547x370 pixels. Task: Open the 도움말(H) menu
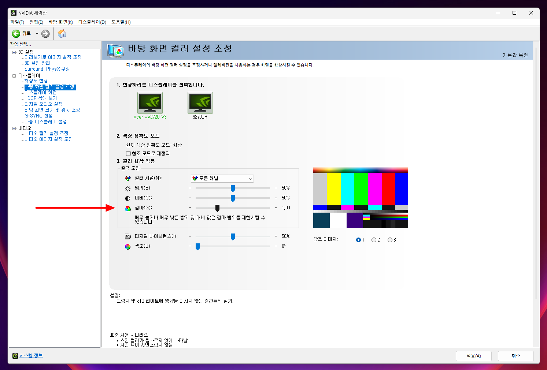coord(121,22)
